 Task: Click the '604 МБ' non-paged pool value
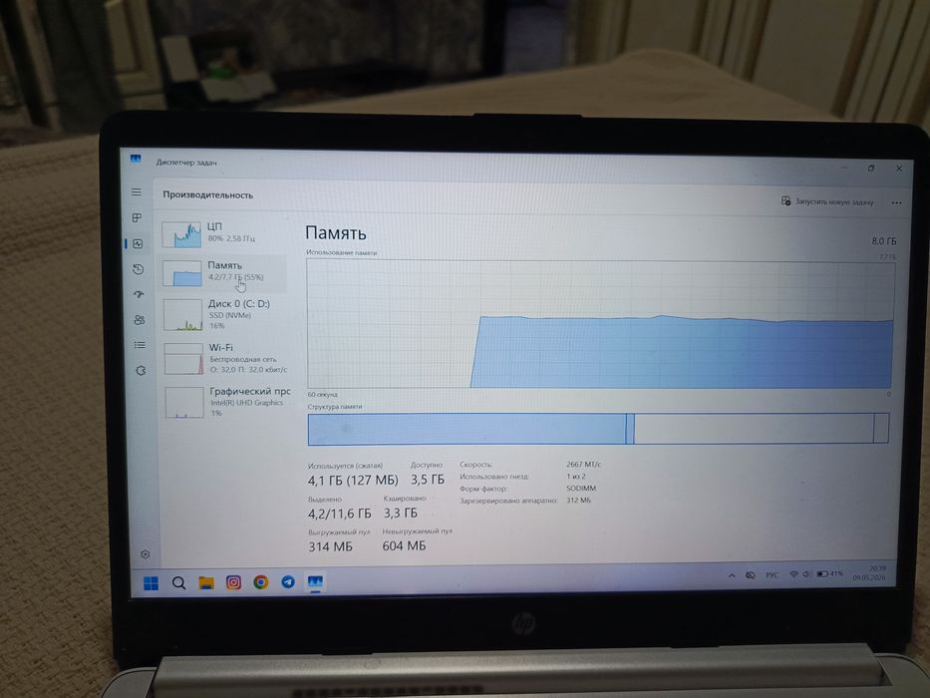pyautogui.click(x=404, y=545)
